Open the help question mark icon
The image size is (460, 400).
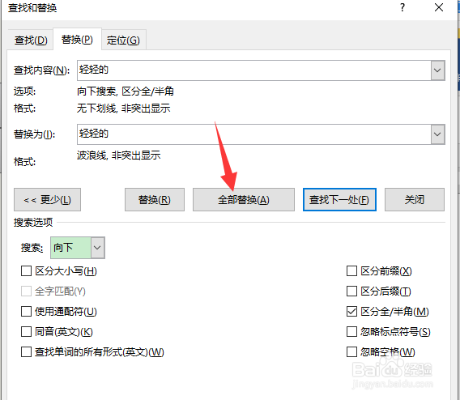click(402, 7)
